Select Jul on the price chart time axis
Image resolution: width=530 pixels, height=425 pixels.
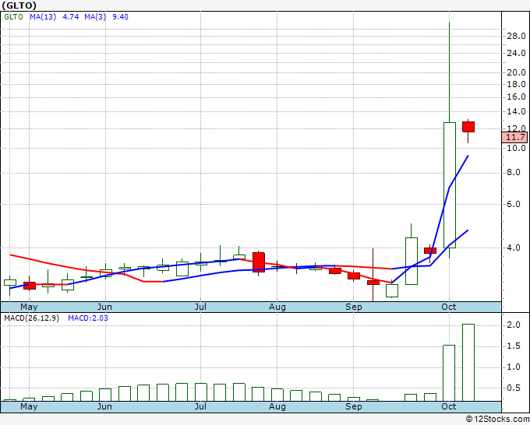point(201,307)
